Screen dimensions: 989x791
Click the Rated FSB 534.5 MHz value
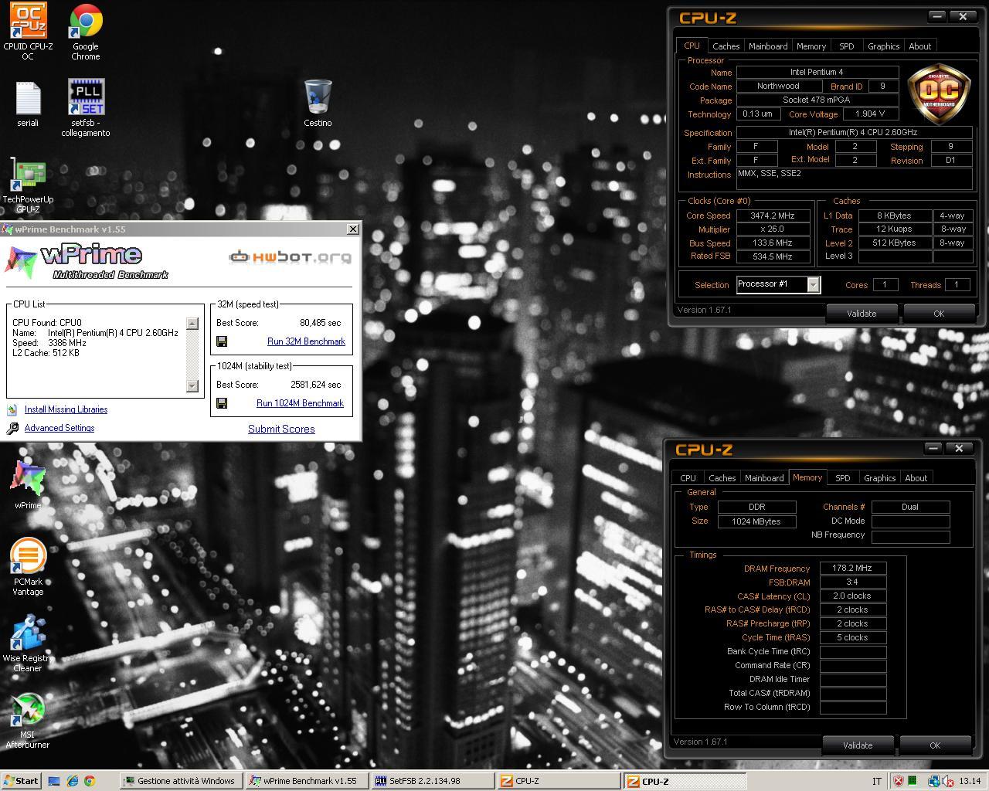coord(773,256)
